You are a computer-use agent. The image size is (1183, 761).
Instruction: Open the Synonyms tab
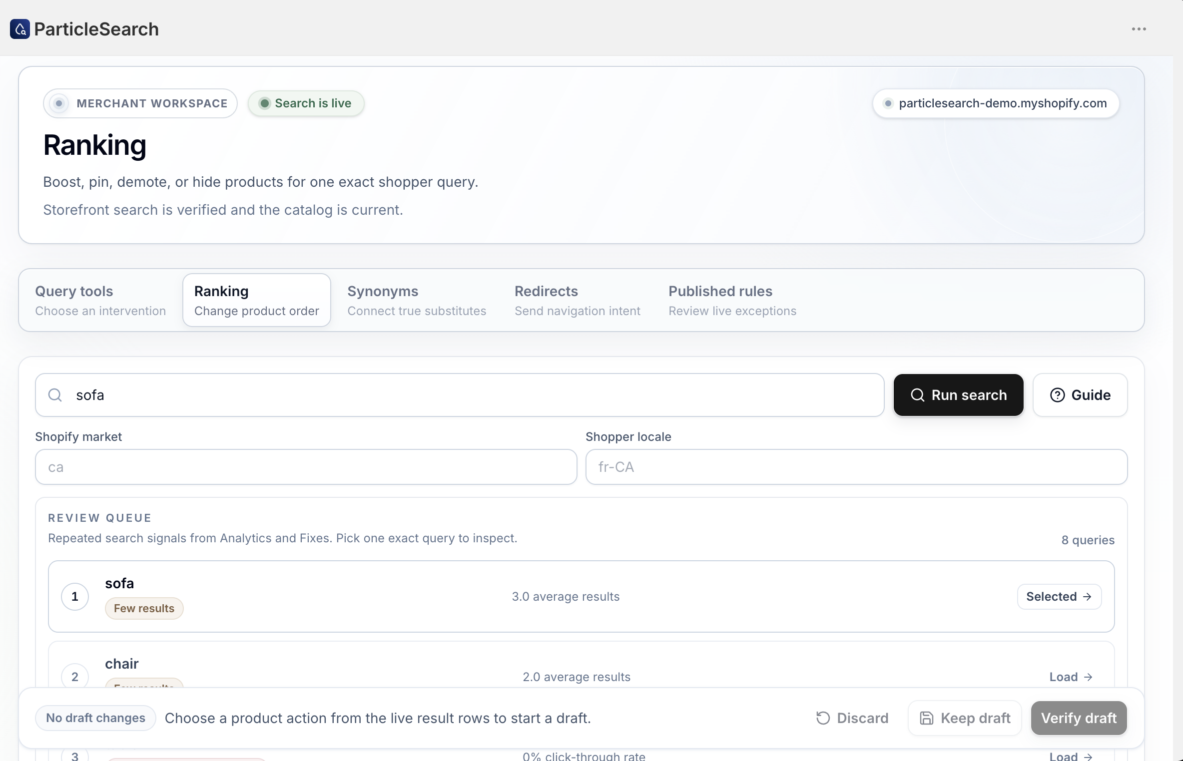(x=417, y=300)
